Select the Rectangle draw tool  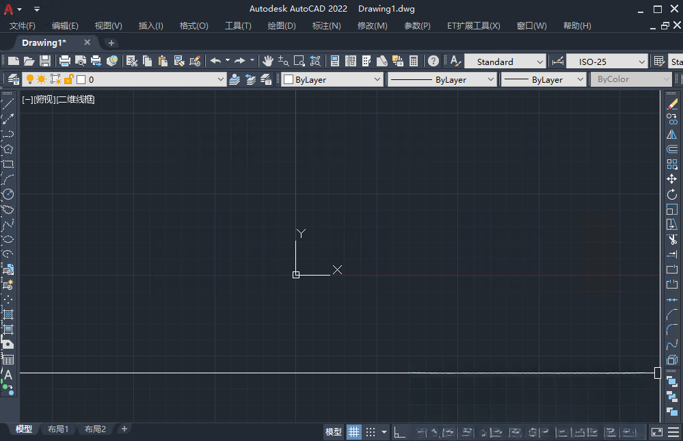pyautogui.click(x=8, y=164)
